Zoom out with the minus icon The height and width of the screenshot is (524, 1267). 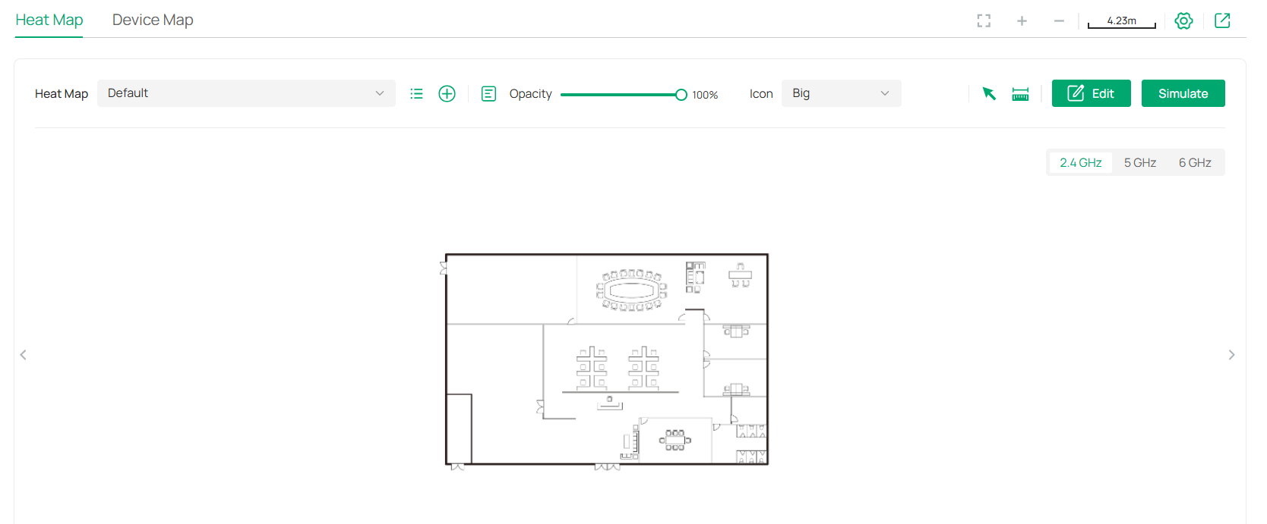(1059, 21)
